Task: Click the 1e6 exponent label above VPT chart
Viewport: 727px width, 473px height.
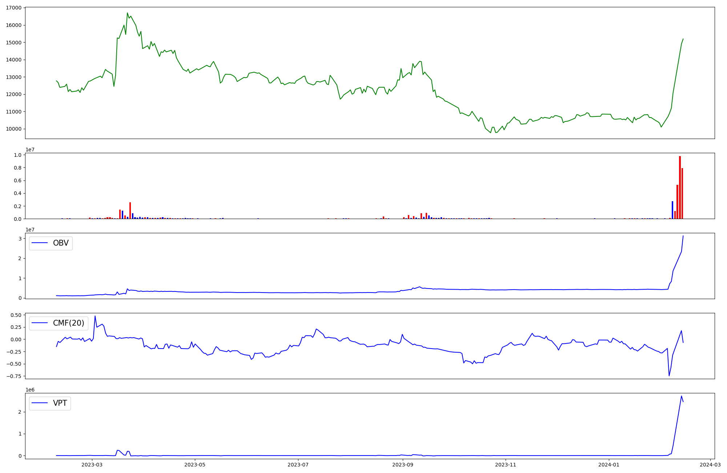Action: coord(30,390)
